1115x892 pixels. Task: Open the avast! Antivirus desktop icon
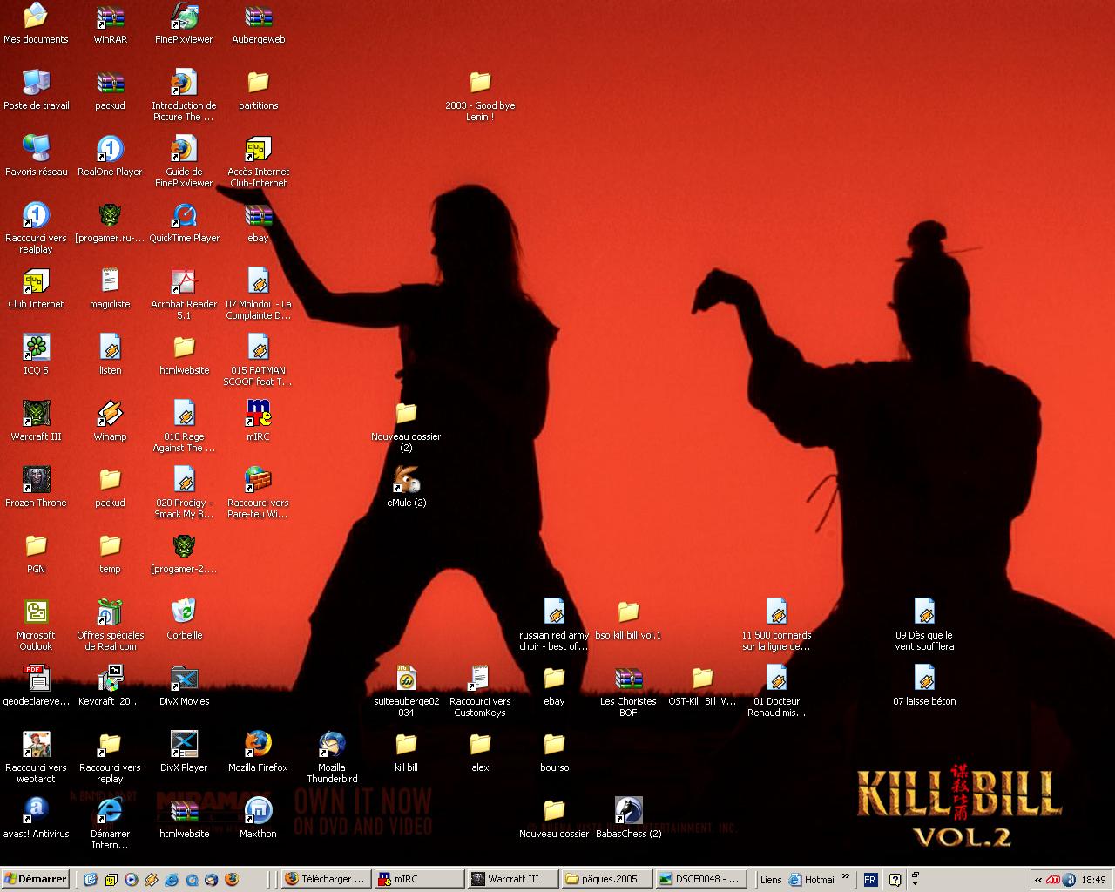[x=36, y=811]
